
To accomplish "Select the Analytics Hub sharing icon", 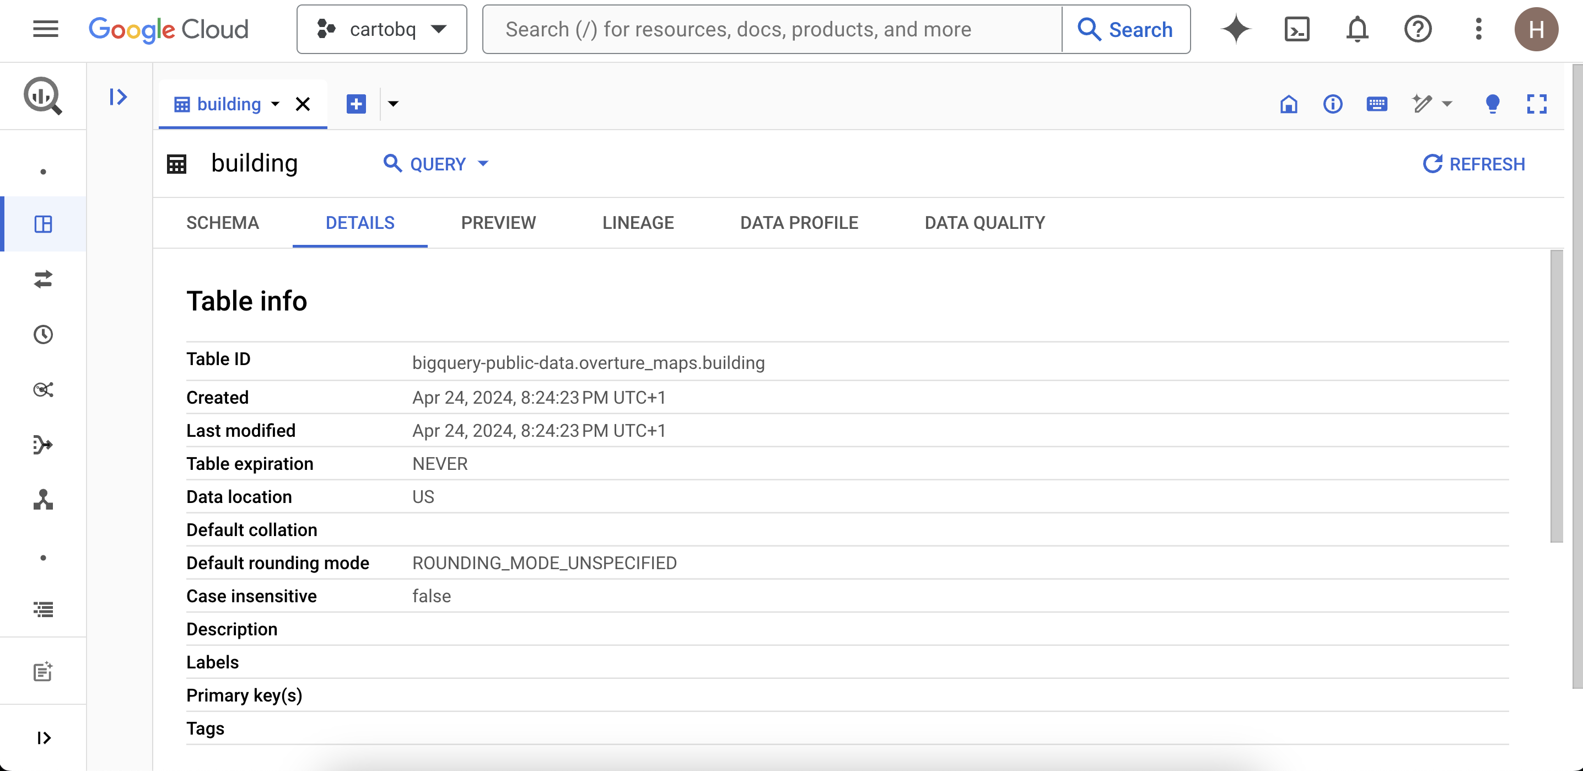I will click(43, 389).
